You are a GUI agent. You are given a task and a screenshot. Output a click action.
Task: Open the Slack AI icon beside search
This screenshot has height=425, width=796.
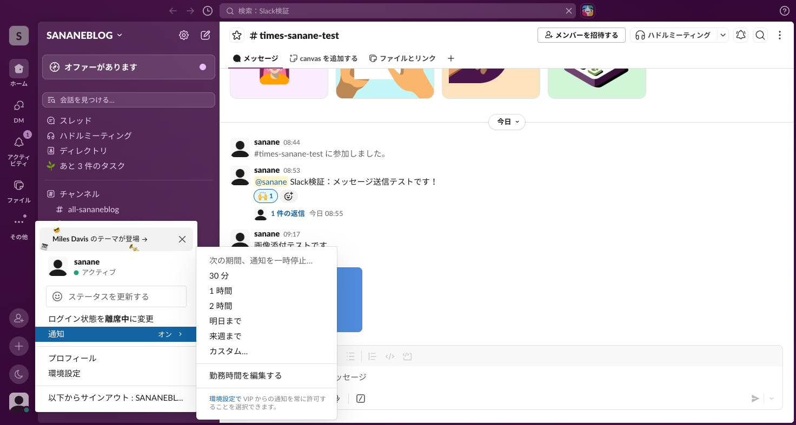pos(587,11)
